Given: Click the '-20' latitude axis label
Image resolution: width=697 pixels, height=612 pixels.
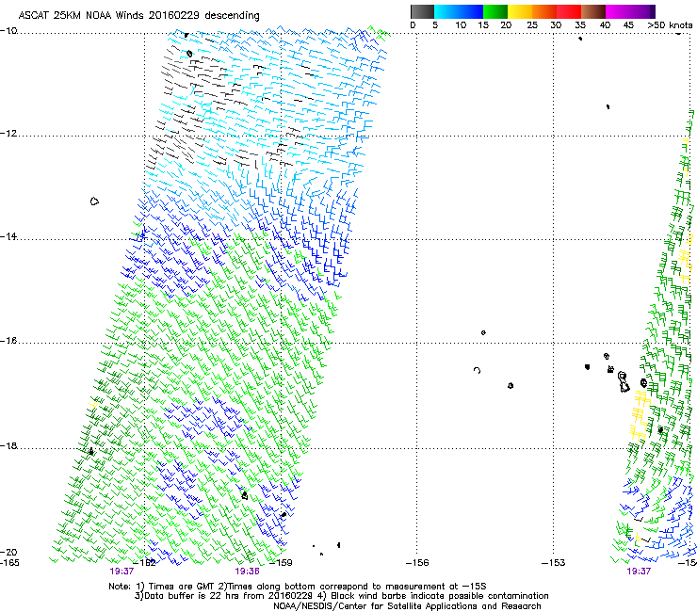Looking at the screenshot, I should (x=8, y=552).
